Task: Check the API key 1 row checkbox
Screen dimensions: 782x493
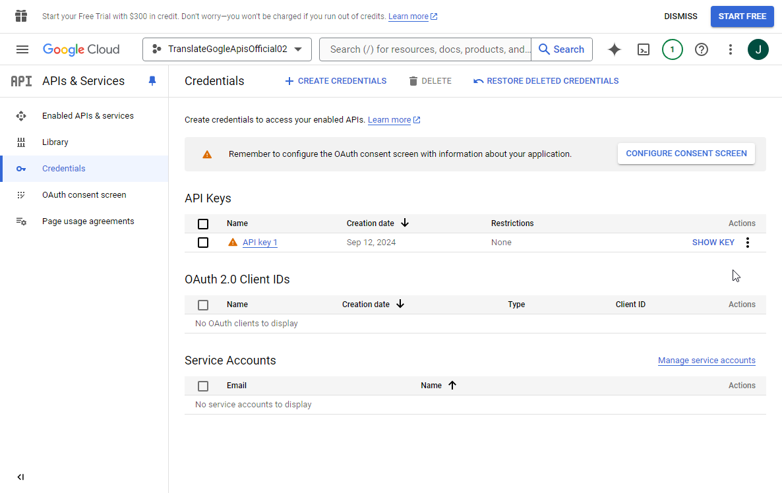Action: tap(203, 243)
